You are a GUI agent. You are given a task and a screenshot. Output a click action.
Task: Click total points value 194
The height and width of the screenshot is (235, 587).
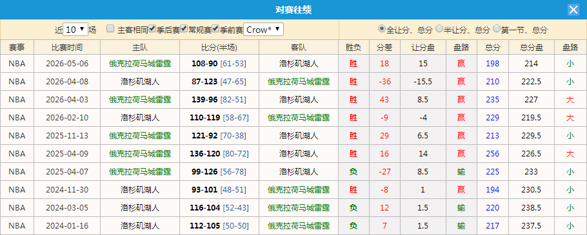pyautogui.click(x=493, y=190)
